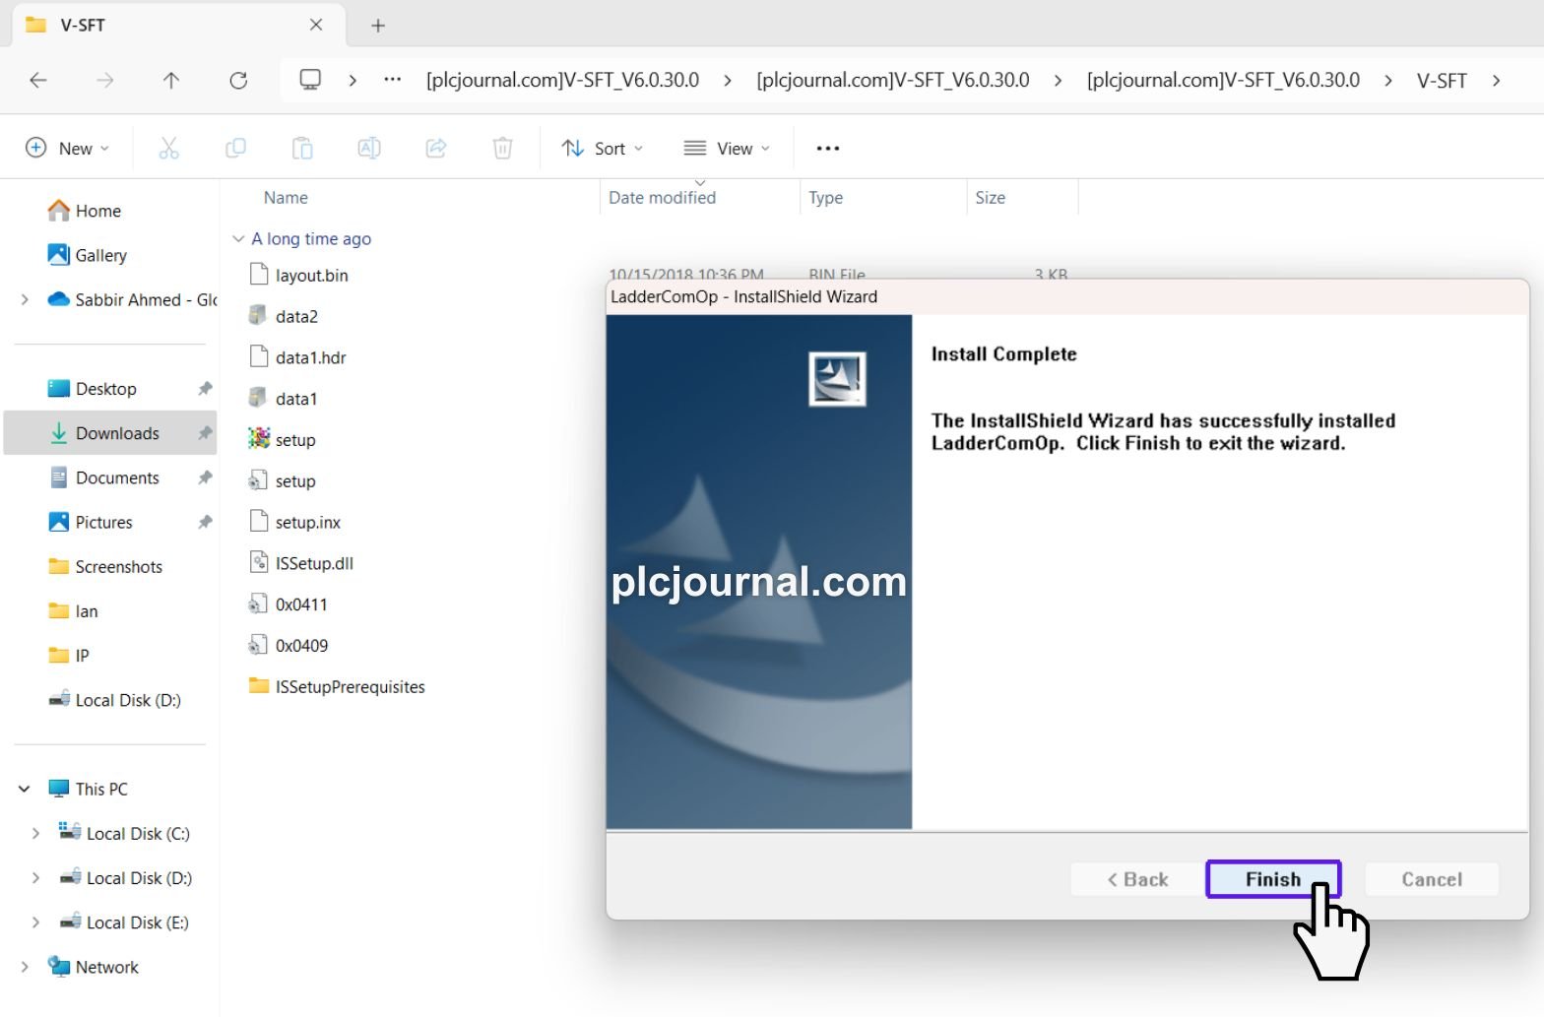Sort by Date modified column header
The width and height of the screenshot is (1544, 1017).
[662, 198]
